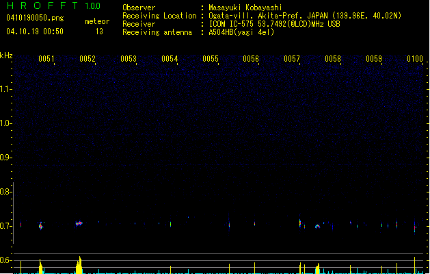Click the 0.8 kHz axis label
This screenshot has height=274, width=430.
[5, 192]
